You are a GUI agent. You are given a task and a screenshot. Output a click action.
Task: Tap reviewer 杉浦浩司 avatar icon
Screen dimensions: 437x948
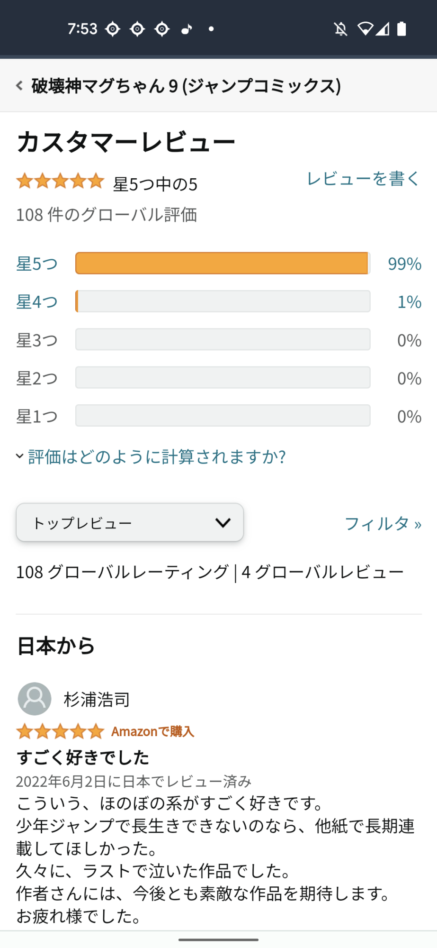pyautogui.click(x=35, y=699)
